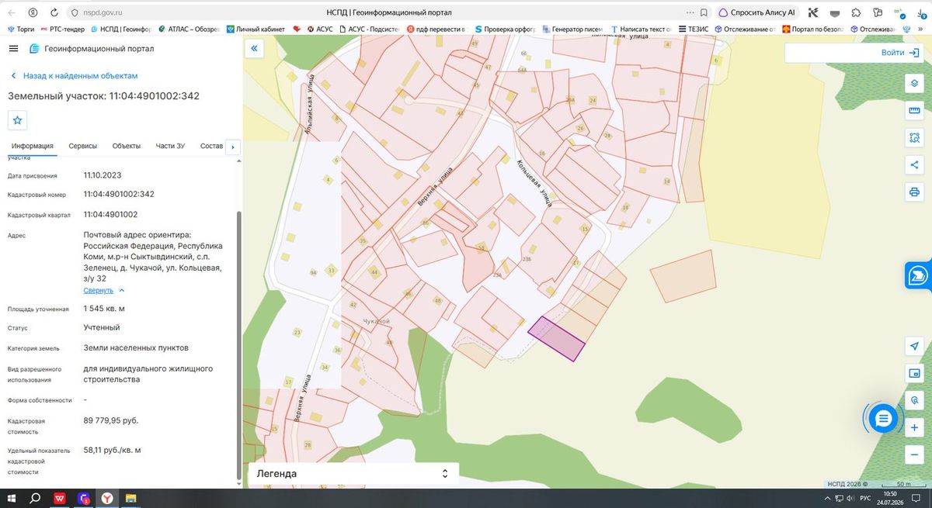Switch keyboard language РУС in tray
Image resolution: width=932 pixels, height=508 pixels.
point(864,498)
